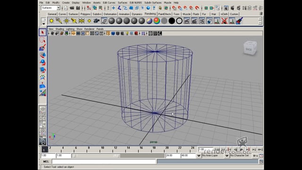Open the shelf trash can icon
Image resolution: width=302 pixels, height=170 pixels.
[261, 14]
